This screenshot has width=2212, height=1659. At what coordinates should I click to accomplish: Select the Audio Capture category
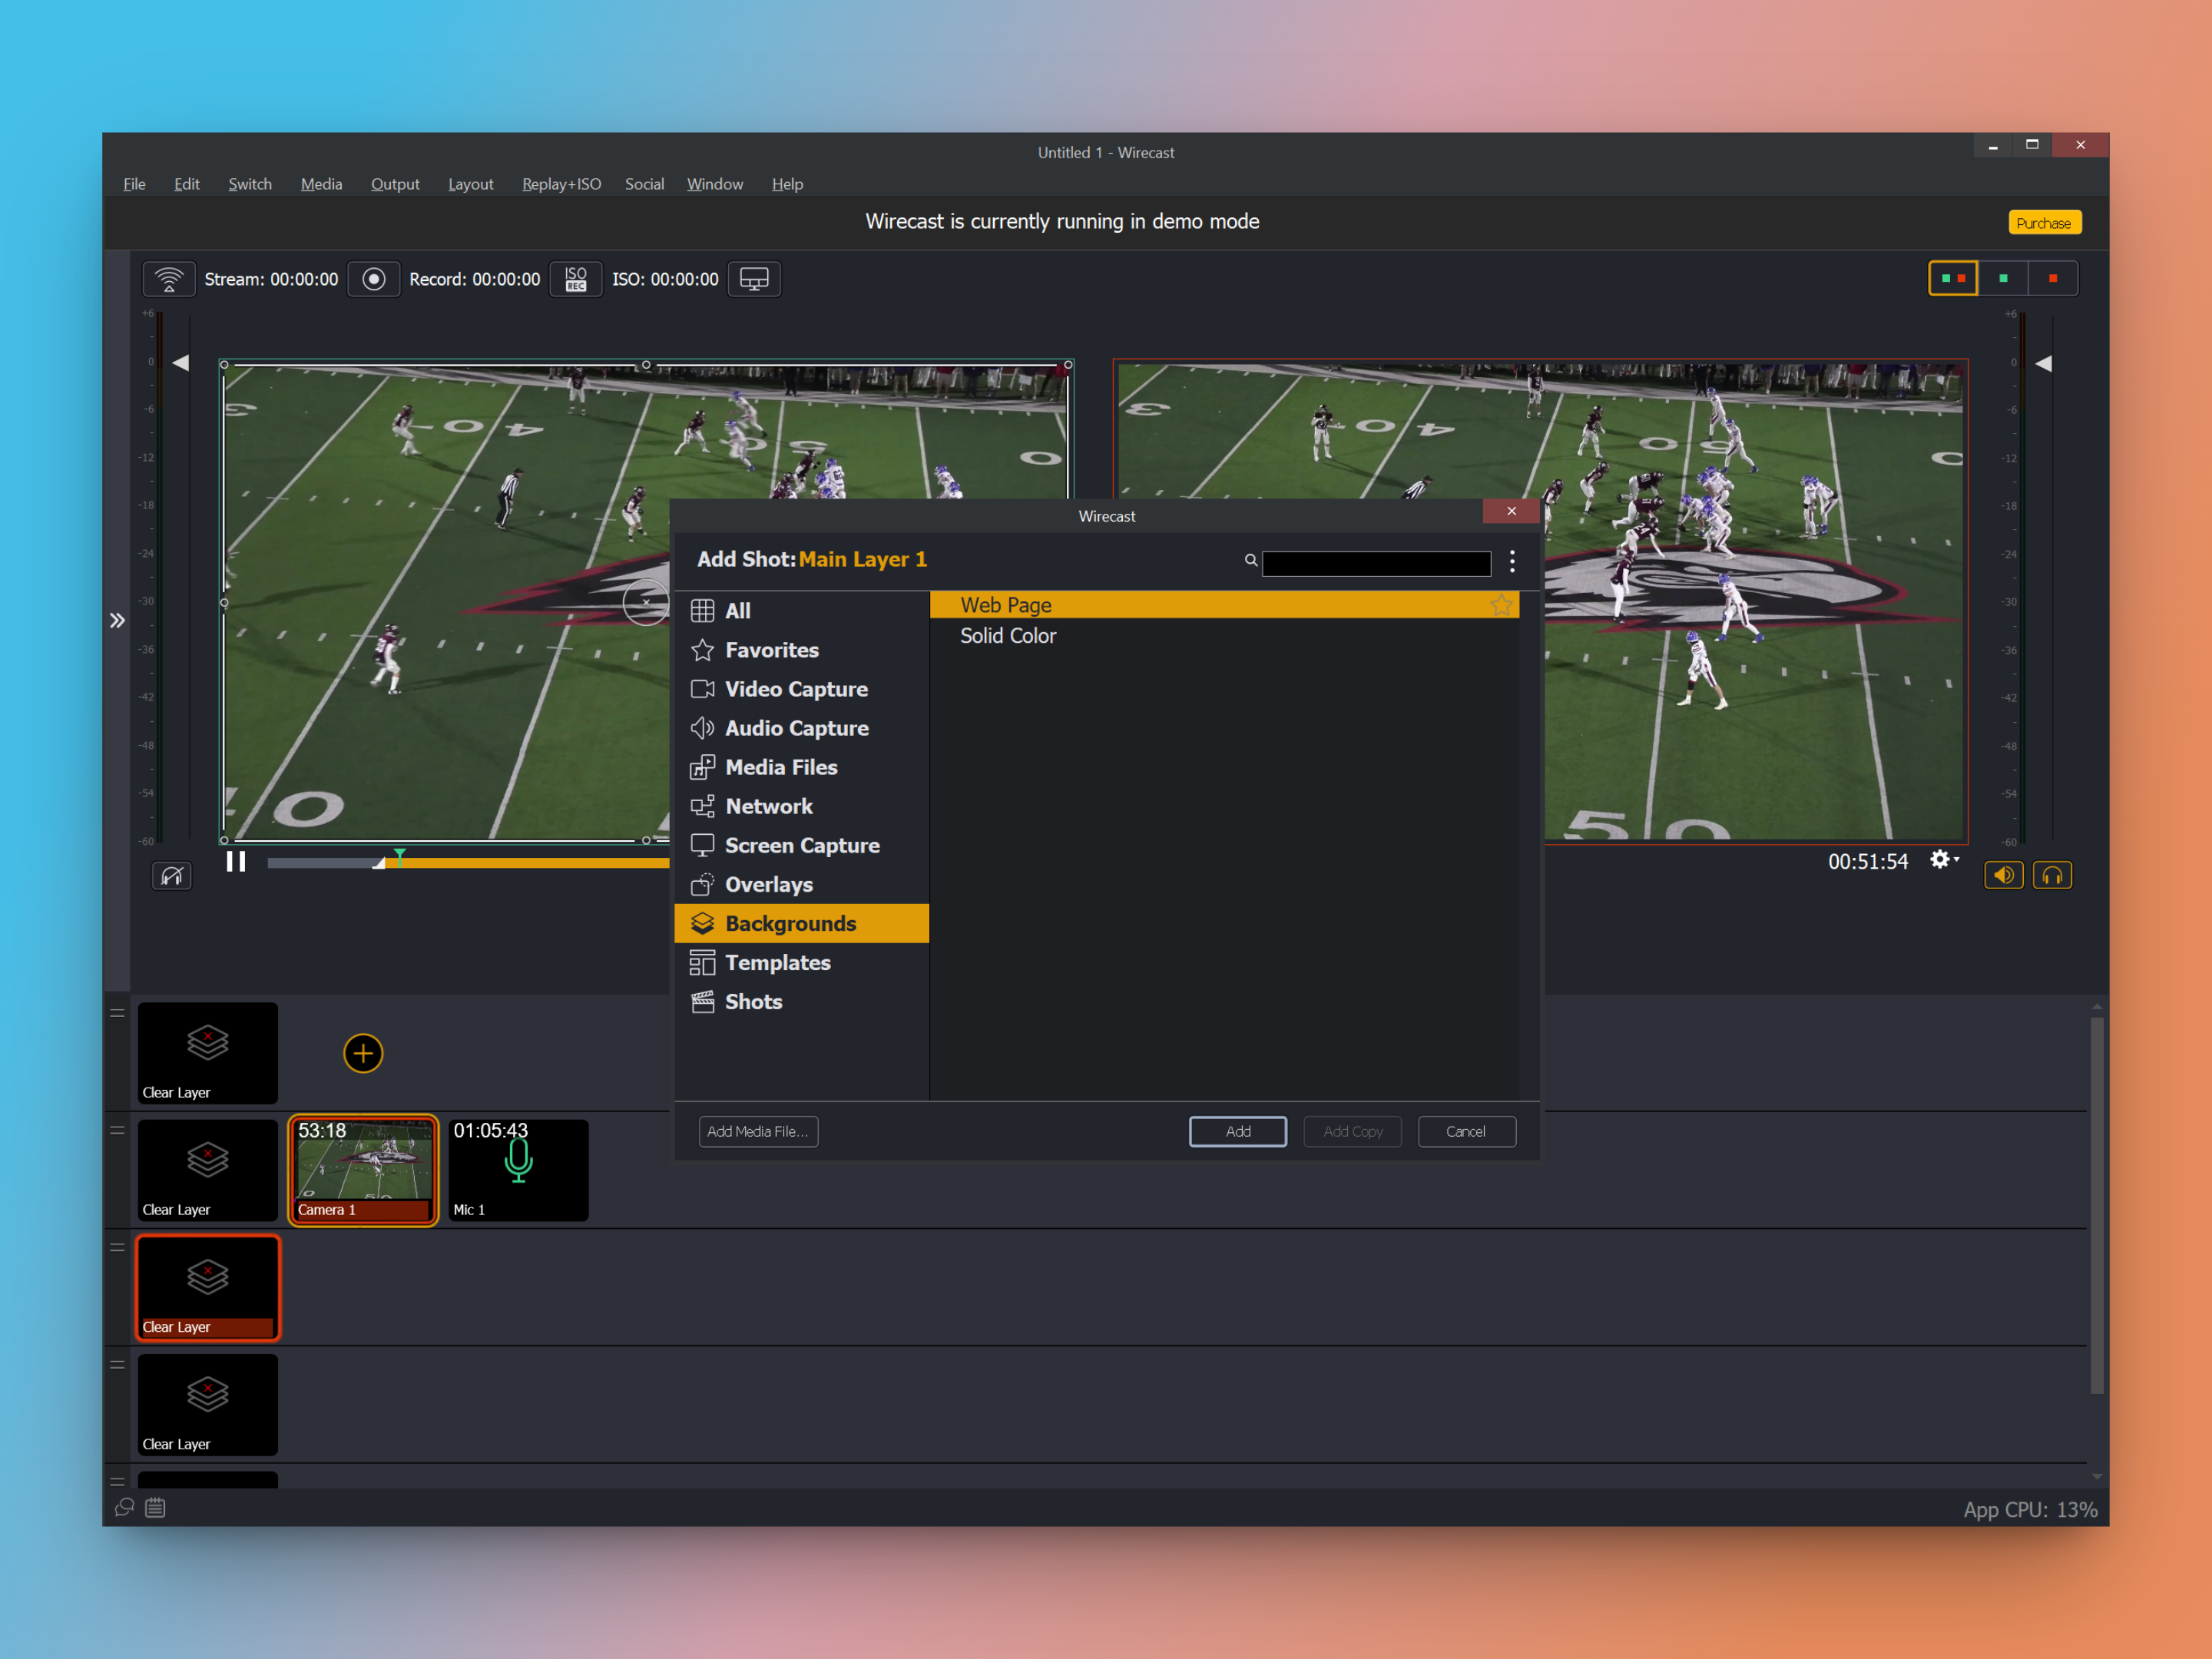click(x=802, y=728)
